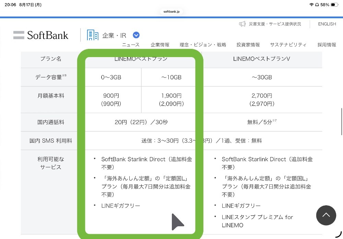This screenshot has height=239, width=343.
Task: Click the 利用可能なサービス row label
Action: click(x=51, y=163)
